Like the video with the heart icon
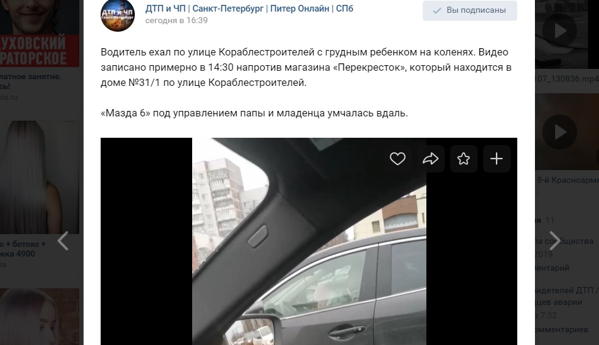Viewport: 599px width, 345px height. [x=397, y=158]
